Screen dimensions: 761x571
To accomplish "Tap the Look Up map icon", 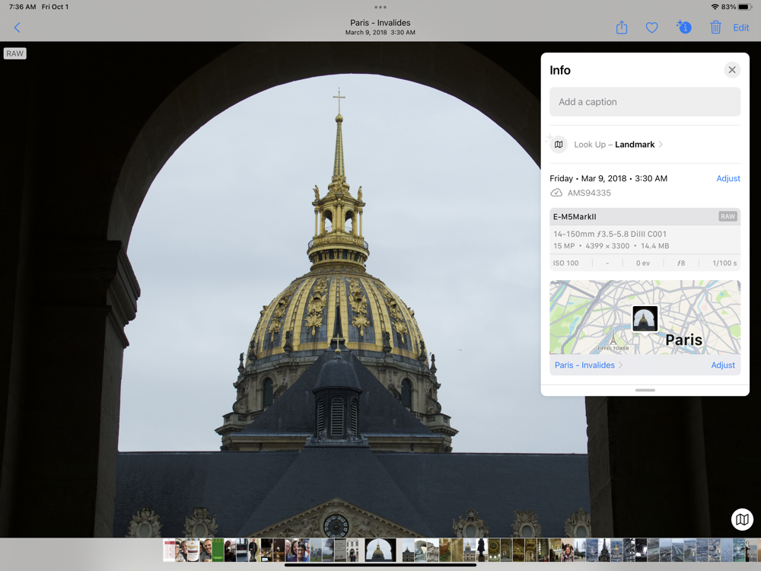I will (559, 145).
